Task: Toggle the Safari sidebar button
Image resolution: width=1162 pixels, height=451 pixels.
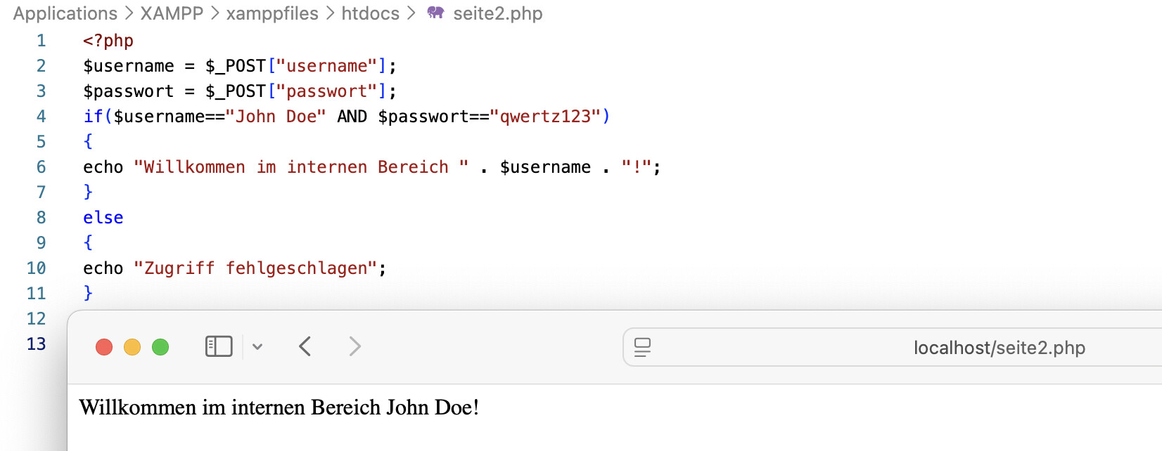Action: [x=219, y=346]
